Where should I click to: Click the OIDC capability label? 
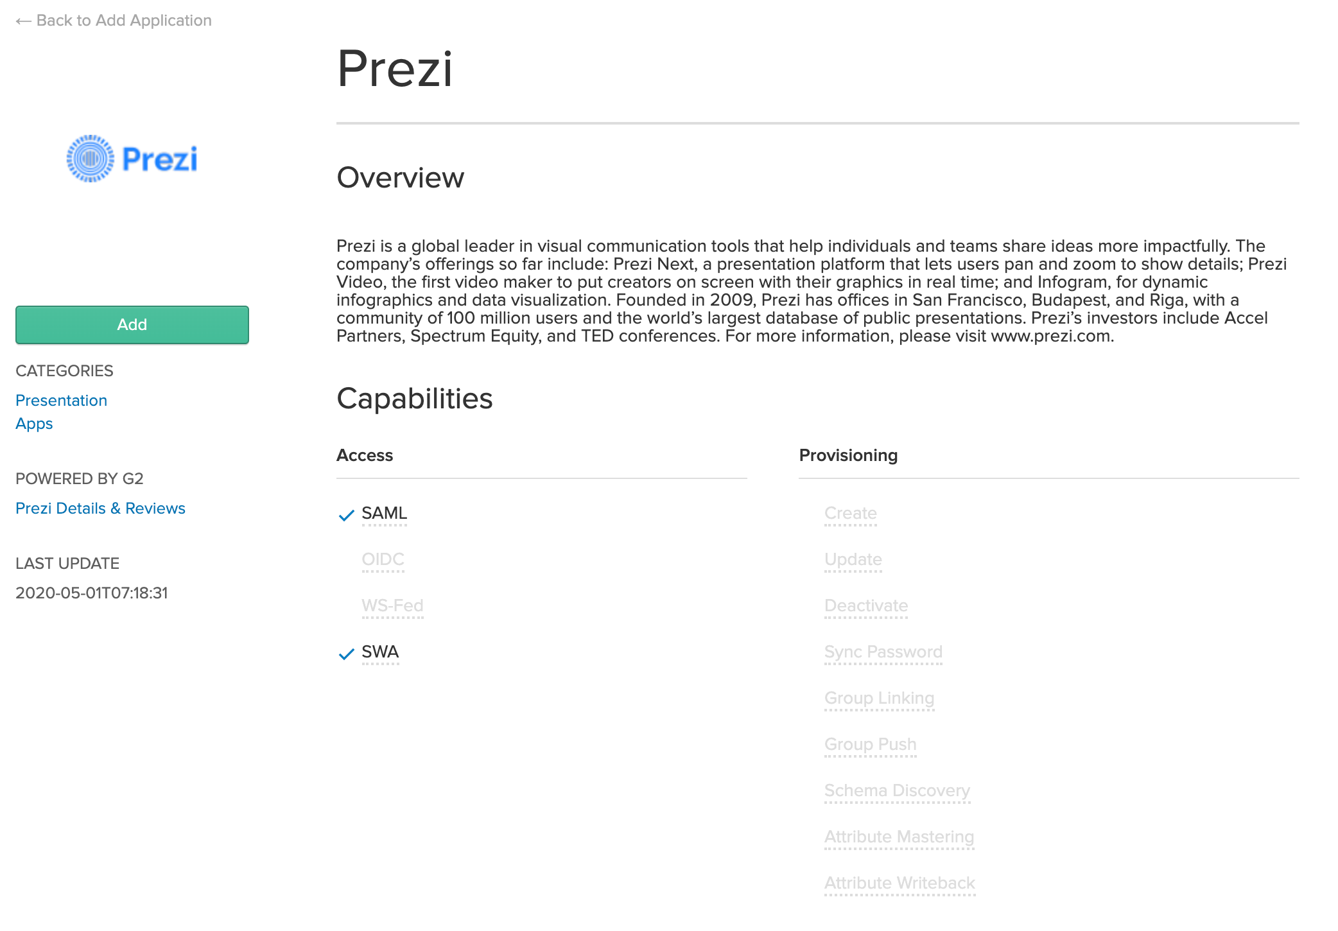(x=383, y=559)
